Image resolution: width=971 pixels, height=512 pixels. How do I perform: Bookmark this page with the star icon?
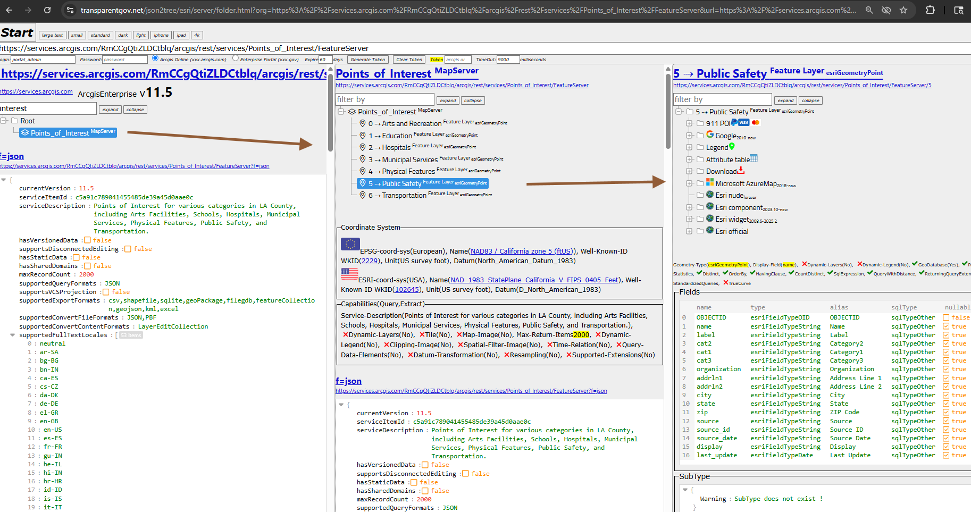pyautogui.click(x=903, y=10)
